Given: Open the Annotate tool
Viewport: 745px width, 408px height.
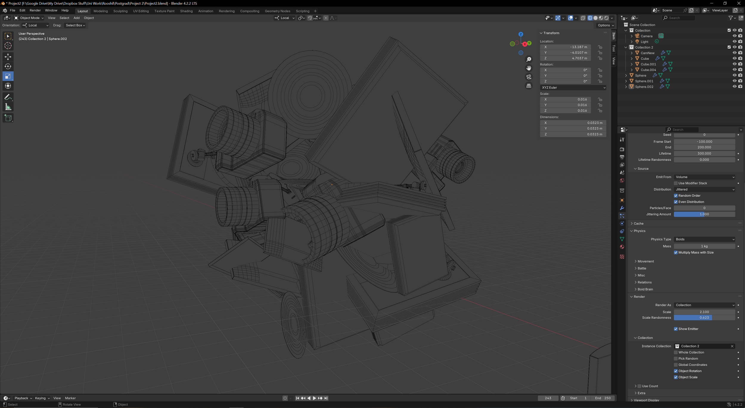Looking at the screenshot, I should [x=8, y=96].
